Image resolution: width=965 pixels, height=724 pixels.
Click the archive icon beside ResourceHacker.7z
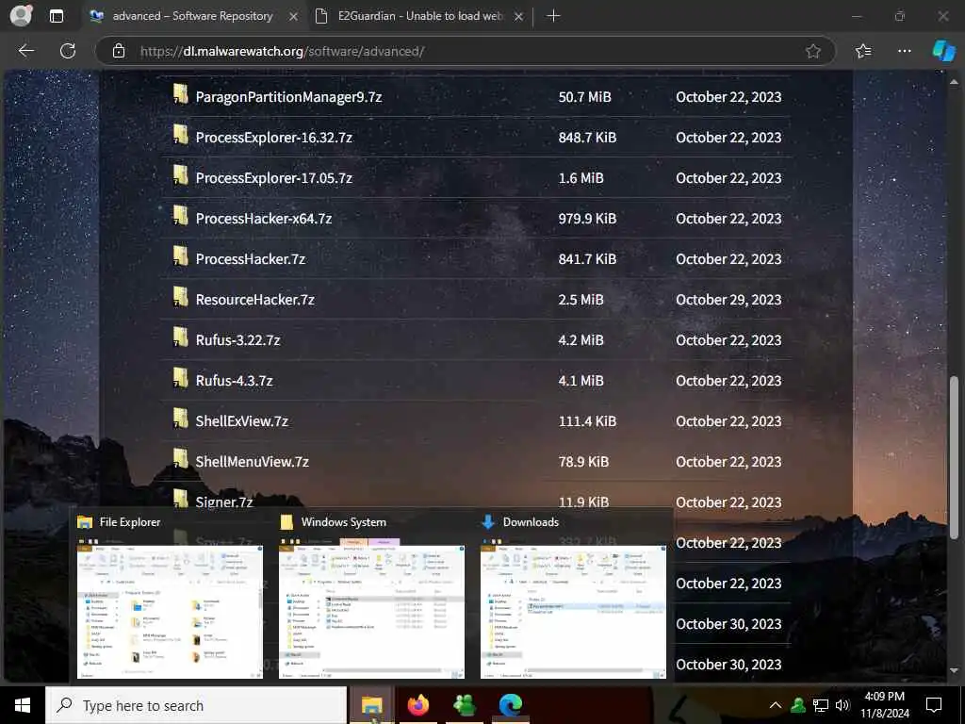[x=180, y=297]
